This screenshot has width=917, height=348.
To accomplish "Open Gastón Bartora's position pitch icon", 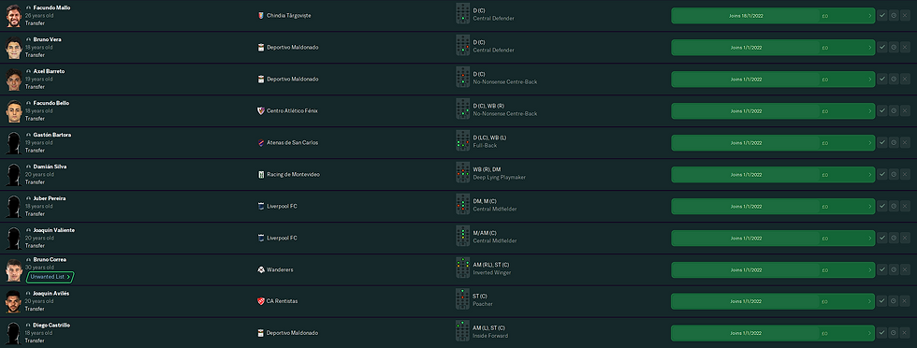I will pos(462,140).
